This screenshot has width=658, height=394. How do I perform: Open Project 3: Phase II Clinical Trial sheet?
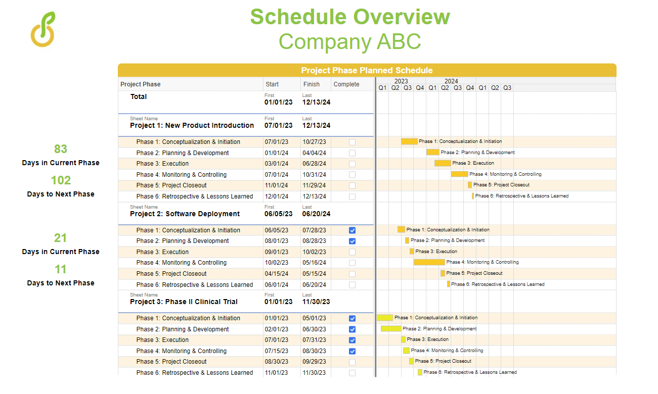point(185,302)
